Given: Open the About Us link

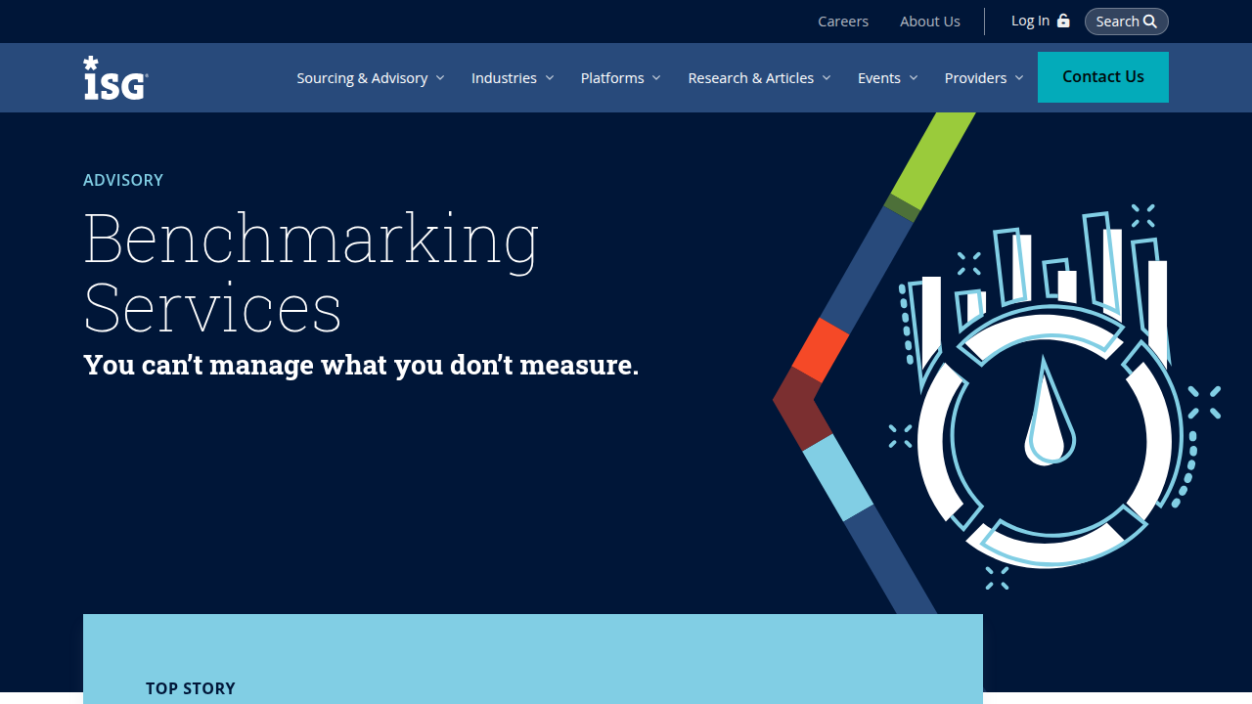Looking at the screenshot, I should tap(930, 22).
